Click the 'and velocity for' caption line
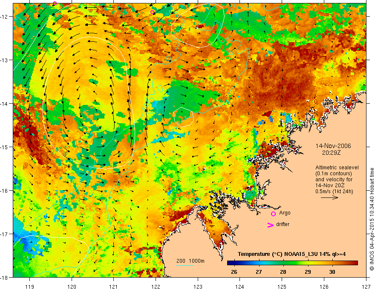Viewport: 375px width, 290px height. pos(334,180)
